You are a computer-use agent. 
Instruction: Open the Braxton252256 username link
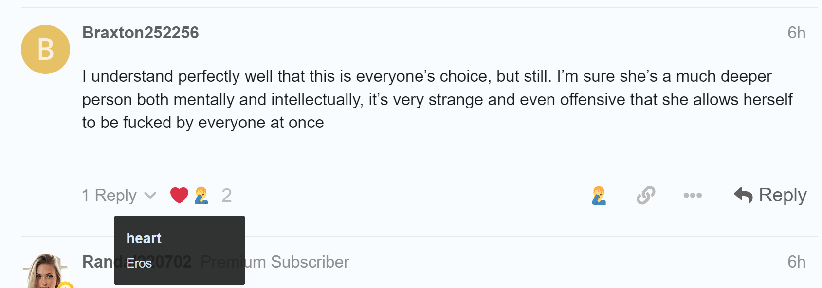coord(141,33)
